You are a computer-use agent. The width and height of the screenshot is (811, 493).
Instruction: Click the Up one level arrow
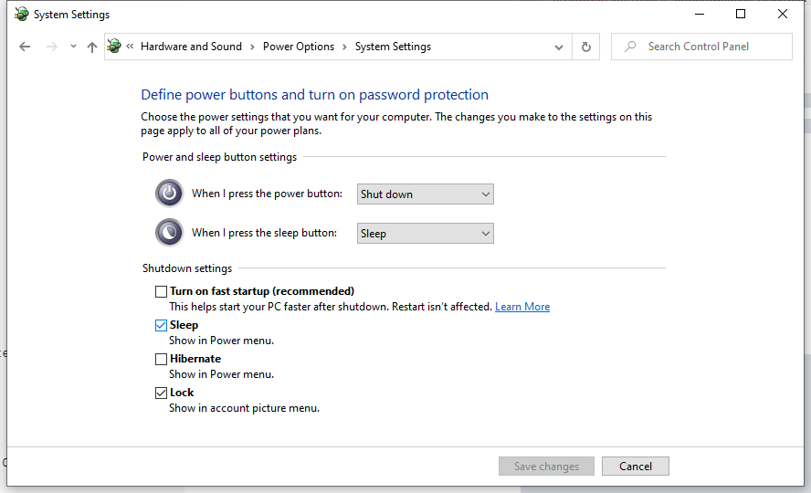(x=91, y=47)
